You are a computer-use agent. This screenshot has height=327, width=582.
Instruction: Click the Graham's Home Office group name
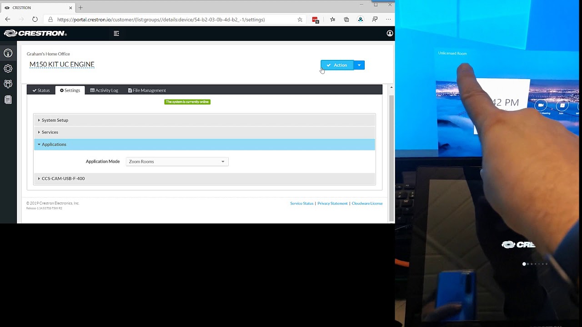(48, 54)
